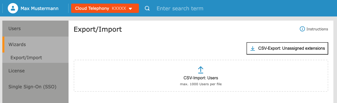The width and height of the screenshot is (337, 103).
Task: Open the Cloud Telephony dropdown
Action: pyautogui.click(x=105, y=8)
